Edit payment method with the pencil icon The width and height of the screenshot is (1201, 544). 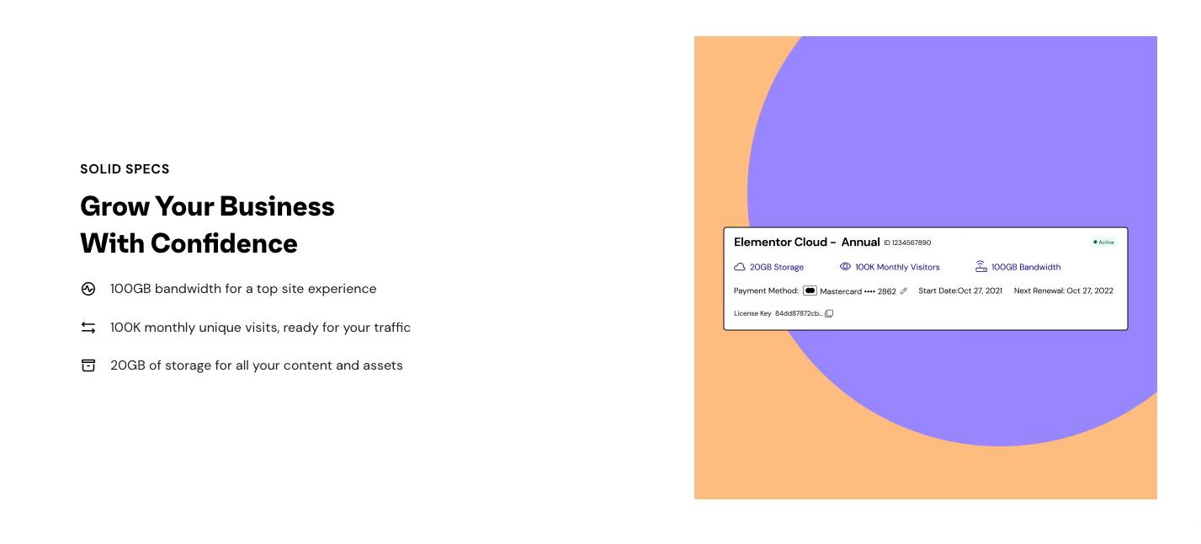904,291
